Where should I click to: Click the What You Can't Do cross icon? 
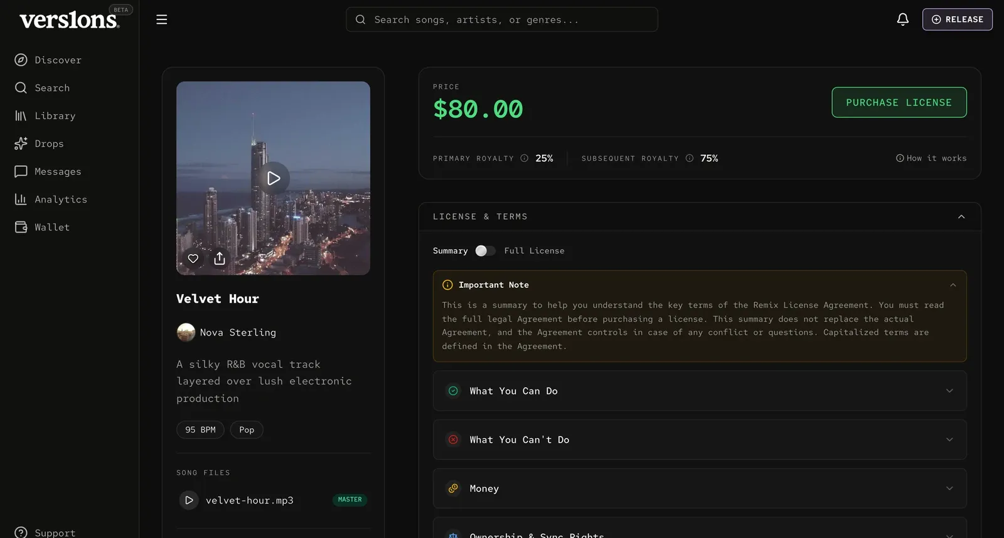pyautogui.click(x=453, y=440)
